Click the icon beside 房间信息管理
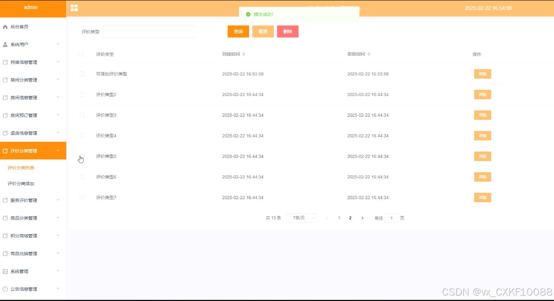This screenshot has height=301, width=554. click(5, 98)
